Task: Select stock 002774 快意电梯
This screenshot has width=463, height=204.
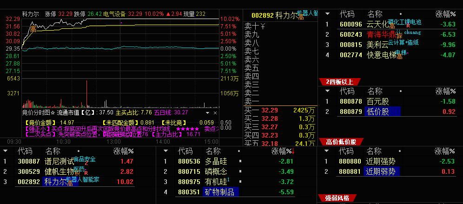Action: pyautogui.click(x=391, y=55)
